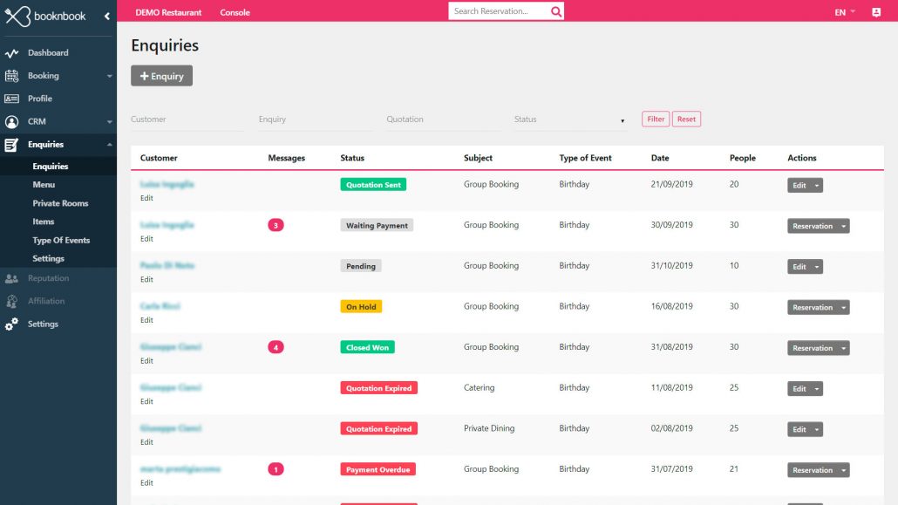Expand the Booking submenu arrow
Image resolution: width=898 pixels, height=505 pixels.
(110, 77)
